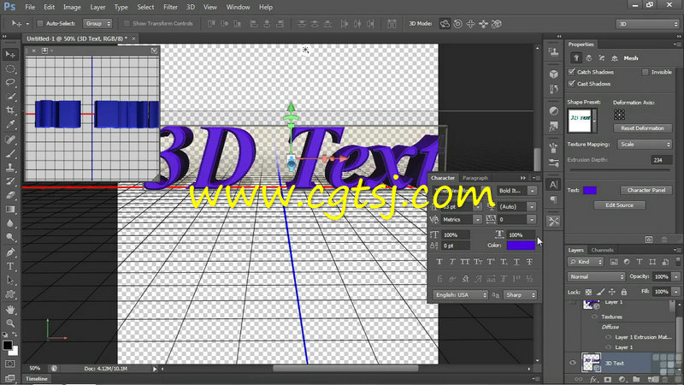Select the Brush tool
The height and width of the screenshot is (385, 684).
[10, 154]
